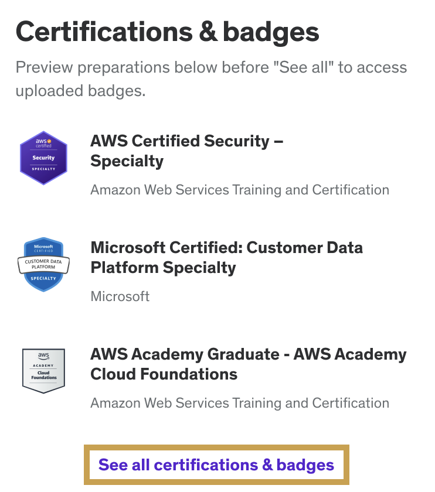The height and width of the screenshot is (492, 435).
Task: Click 'Amazon Web Services Training and Certification' issuer
Action: coord(239,190)
